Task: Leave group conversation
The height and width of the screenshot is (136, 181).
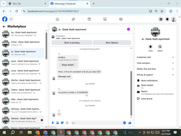Action: coord(156,99)
